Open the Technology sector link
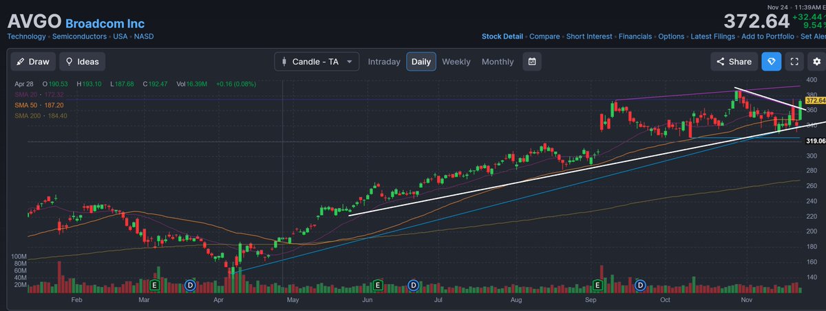 coord(27,36)
